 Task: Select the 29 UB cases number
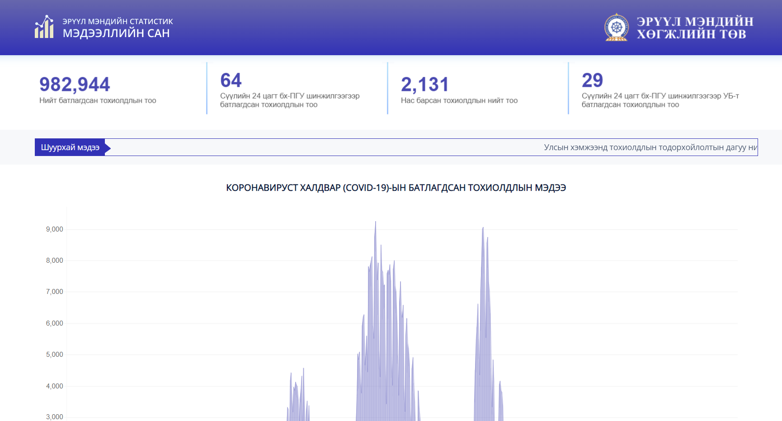click(x=592, y=80)
